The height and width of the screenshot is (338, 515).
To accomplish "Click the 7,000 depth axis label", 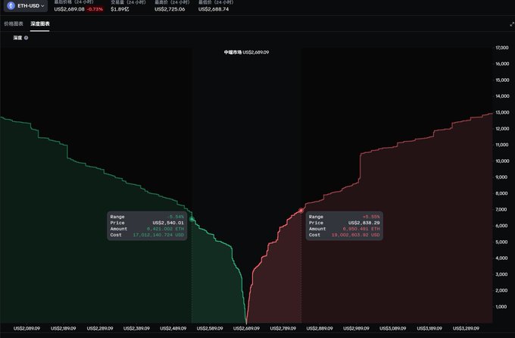I will pos(501,209).
